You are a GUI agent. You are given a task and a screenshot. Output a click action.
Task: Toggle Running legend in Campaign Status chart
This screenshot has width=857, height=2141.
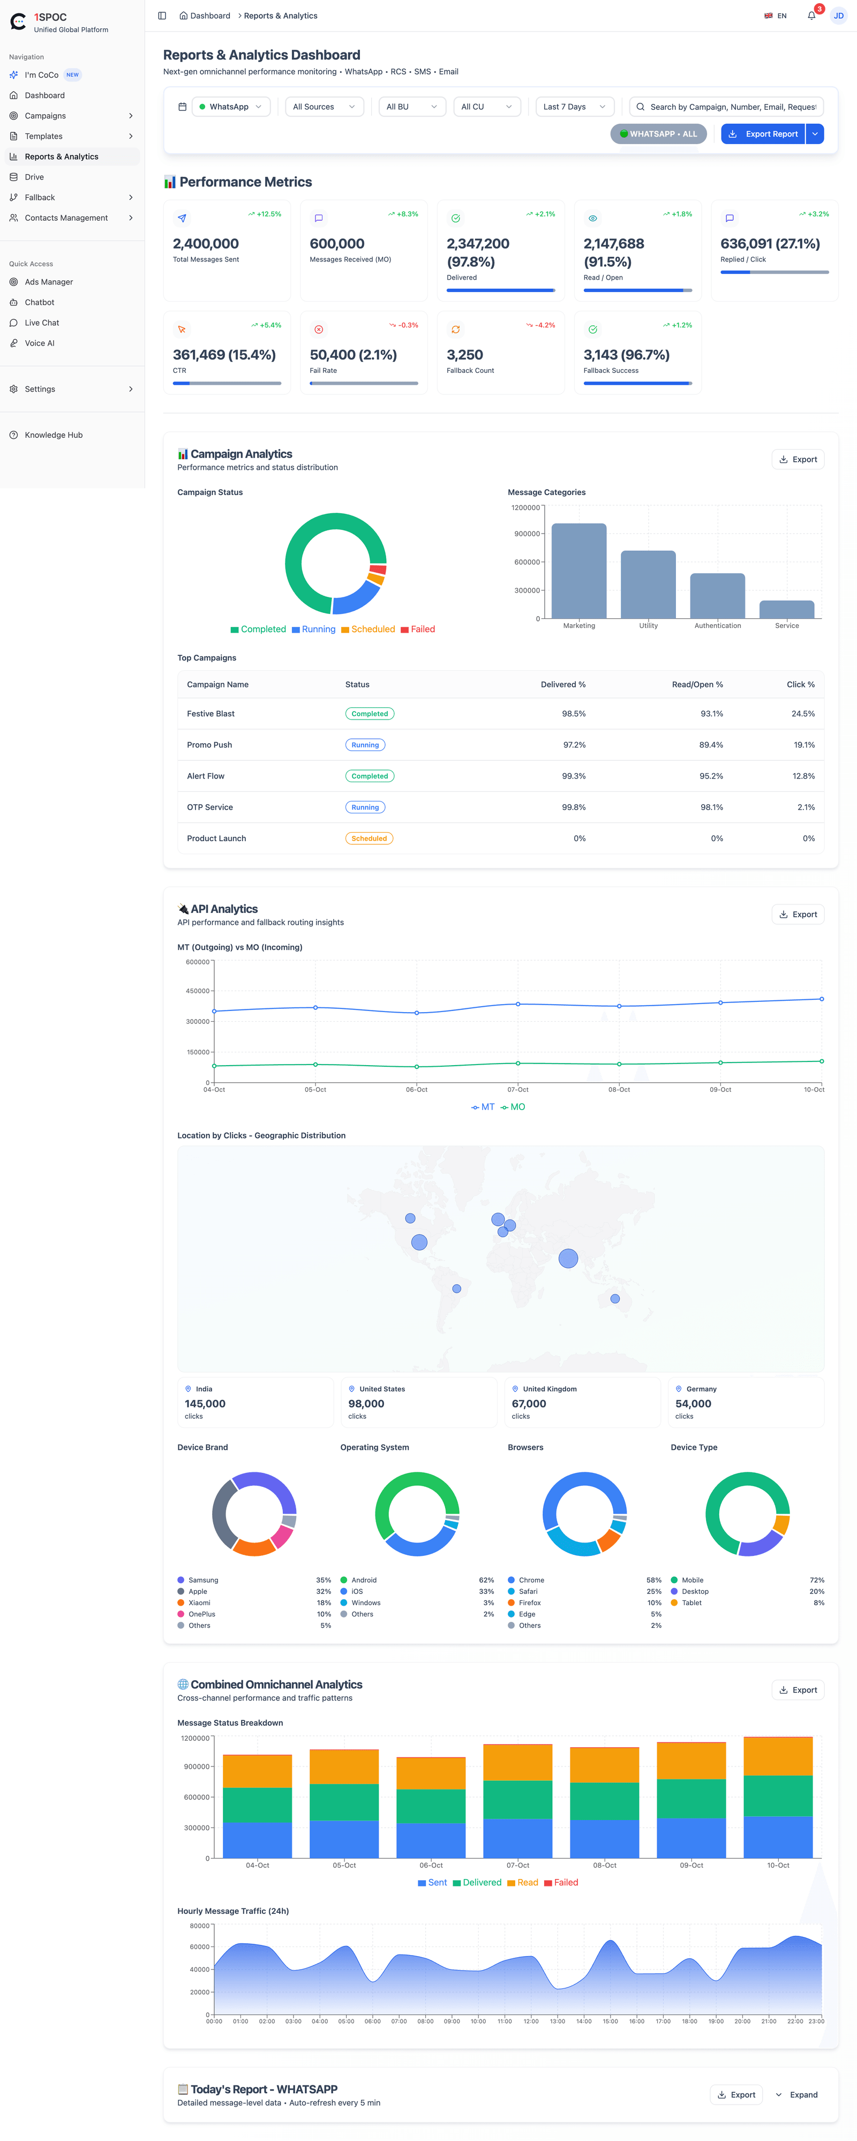pos(313,629)
